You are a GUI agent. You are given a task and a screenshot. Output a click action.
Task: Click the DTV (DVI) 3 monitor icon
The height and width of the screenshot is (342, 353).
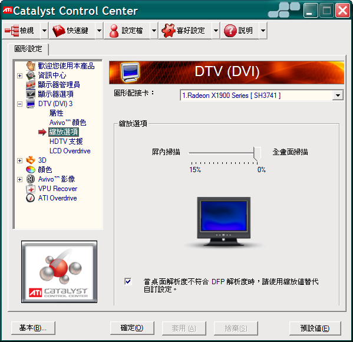click(x=31, y=104)
